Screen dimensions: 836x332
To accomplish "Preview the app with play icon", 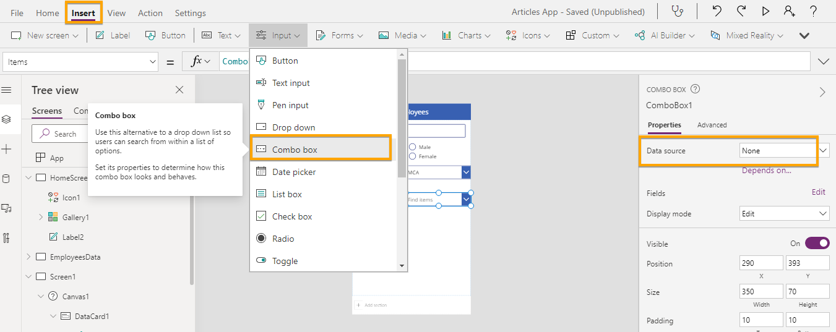I will (765, 11).
